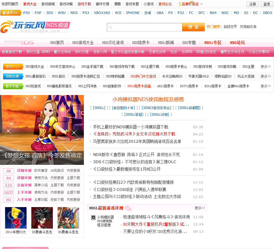Click the middle DS勇者斗恶龙 thumbnail with dark-haired hero

click(x=42, y=218)
